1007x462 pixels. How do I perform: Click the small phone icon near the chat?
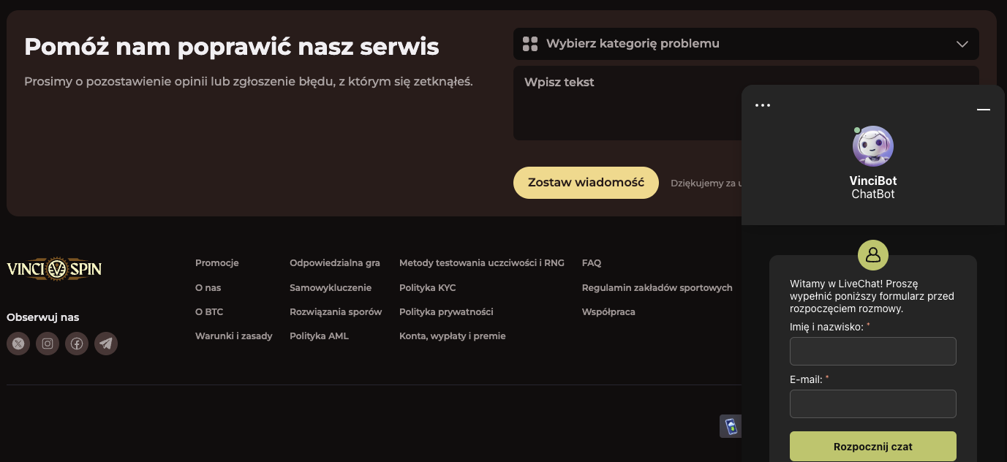click(730, 426)
